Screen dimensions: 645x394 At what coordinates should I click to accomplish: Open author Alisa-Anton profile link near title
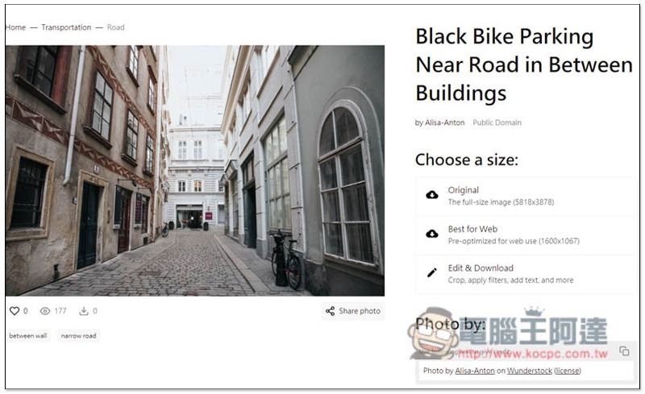tap(445, 122)
